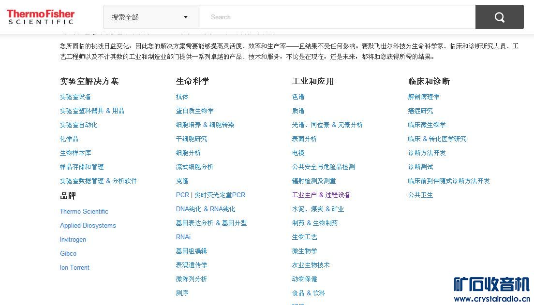Open 实验室数据管理 & 分析软件 link
Image resolution: width=534 pixels, height=305 pixels.
coord(98,181)
